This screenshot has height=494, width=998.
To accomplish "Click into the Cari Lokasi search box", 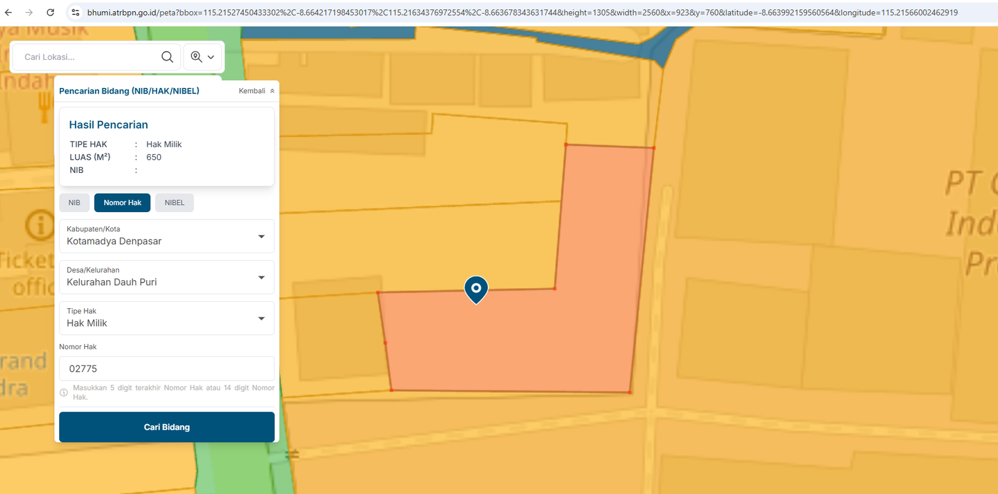I will (x=87, y=57).
